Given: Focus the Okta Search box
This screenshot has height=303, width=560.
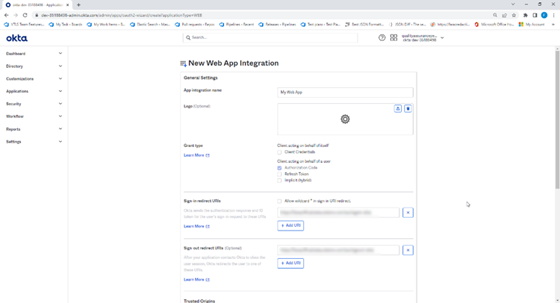Looking at the screenshot, I should (270, 37).
